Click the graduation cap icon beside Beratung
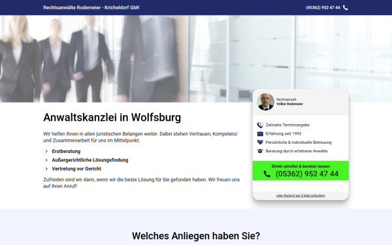 pyautogui.click(x=260, y=151)
